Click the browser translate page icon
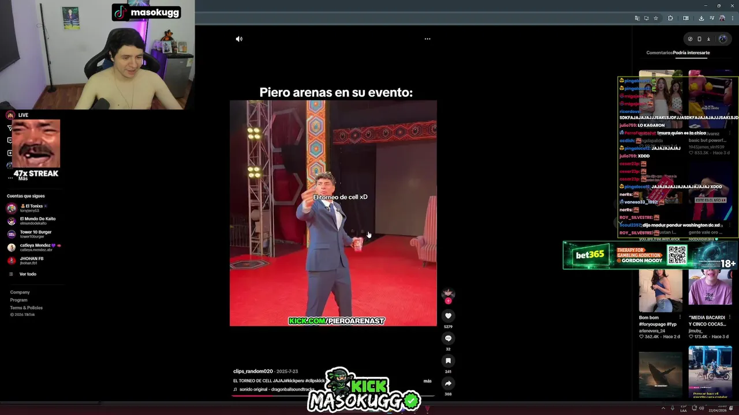This screenshot has width=739, height=415. click(637, 18)
